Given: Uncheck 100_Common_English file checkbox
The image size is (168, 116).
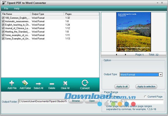Looking at the screenshot, I should pyautogui.click(x=3, y=18).
